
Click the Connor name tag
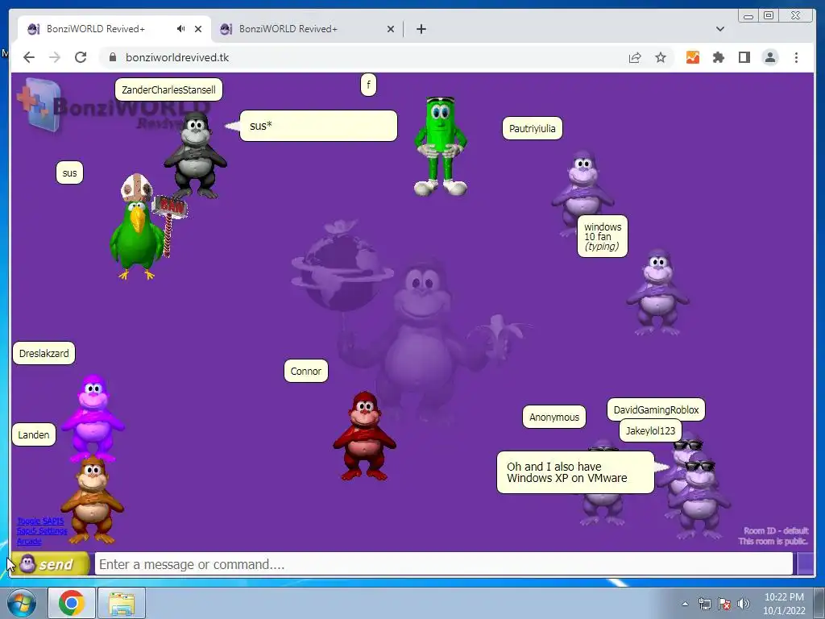305,371
